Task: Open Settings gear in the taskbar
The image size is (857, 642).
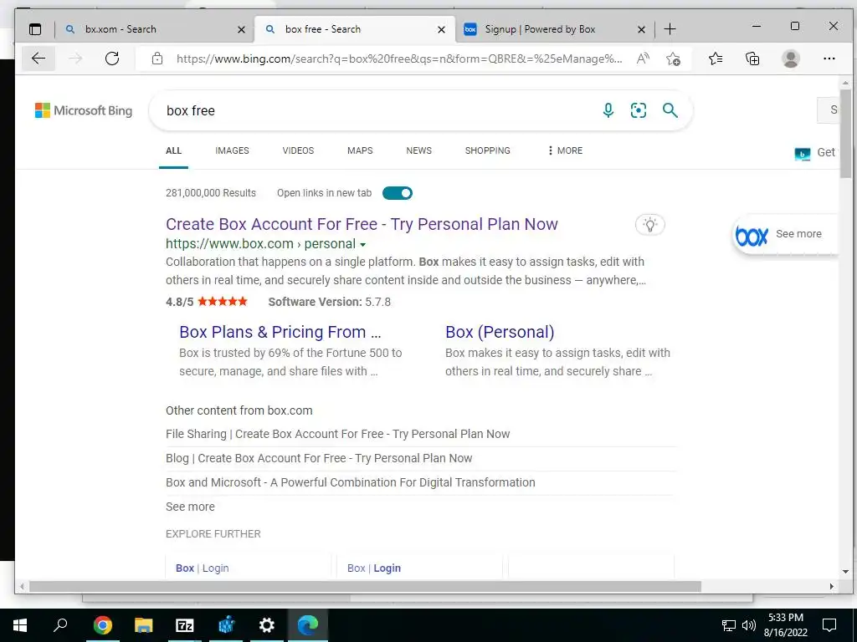Action: (267, 625)
